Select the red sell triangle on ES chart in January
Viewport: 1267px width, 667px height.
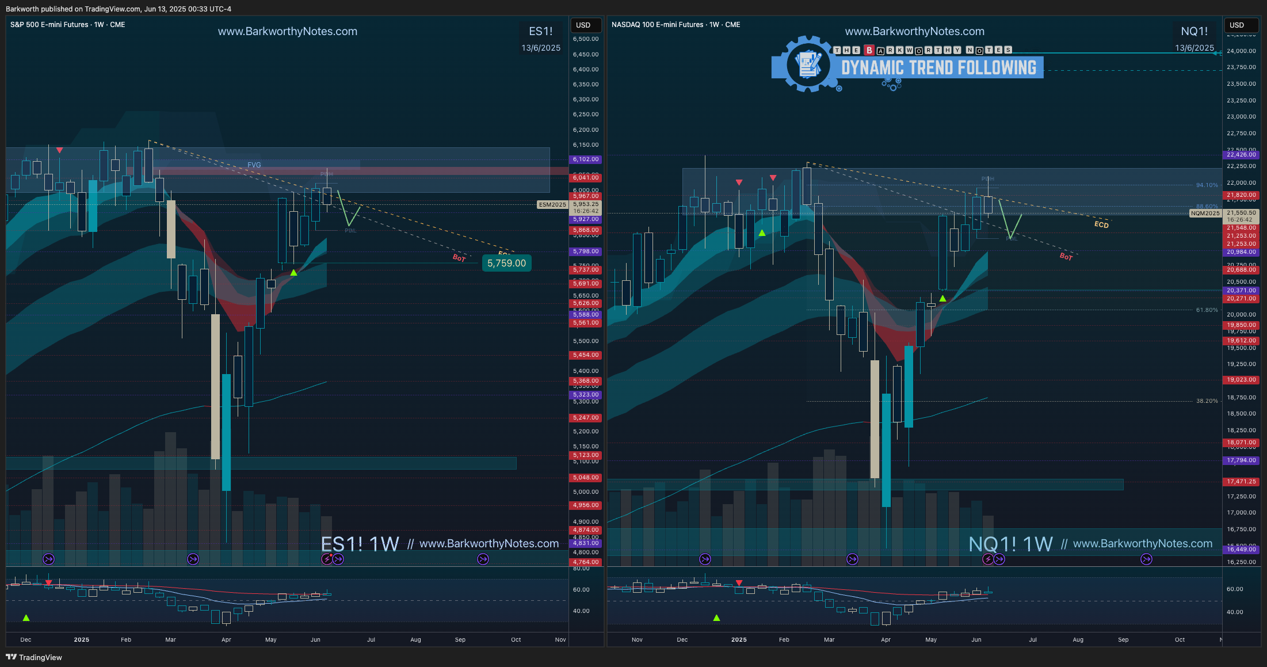[59, 150]
